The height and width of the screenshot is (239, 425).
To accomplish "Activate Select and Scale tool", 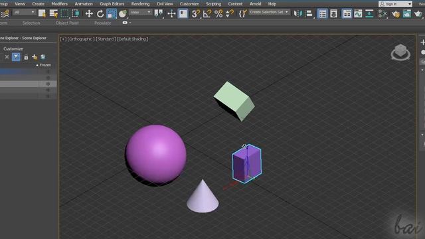I will tap(112, 13).
